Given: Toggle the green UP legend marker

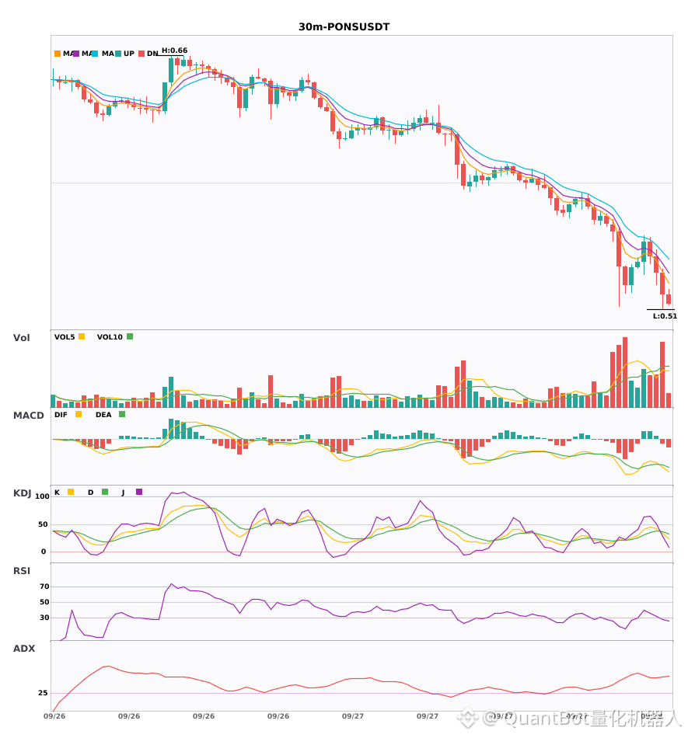Looking at the screenshot, I should [118, 54].
